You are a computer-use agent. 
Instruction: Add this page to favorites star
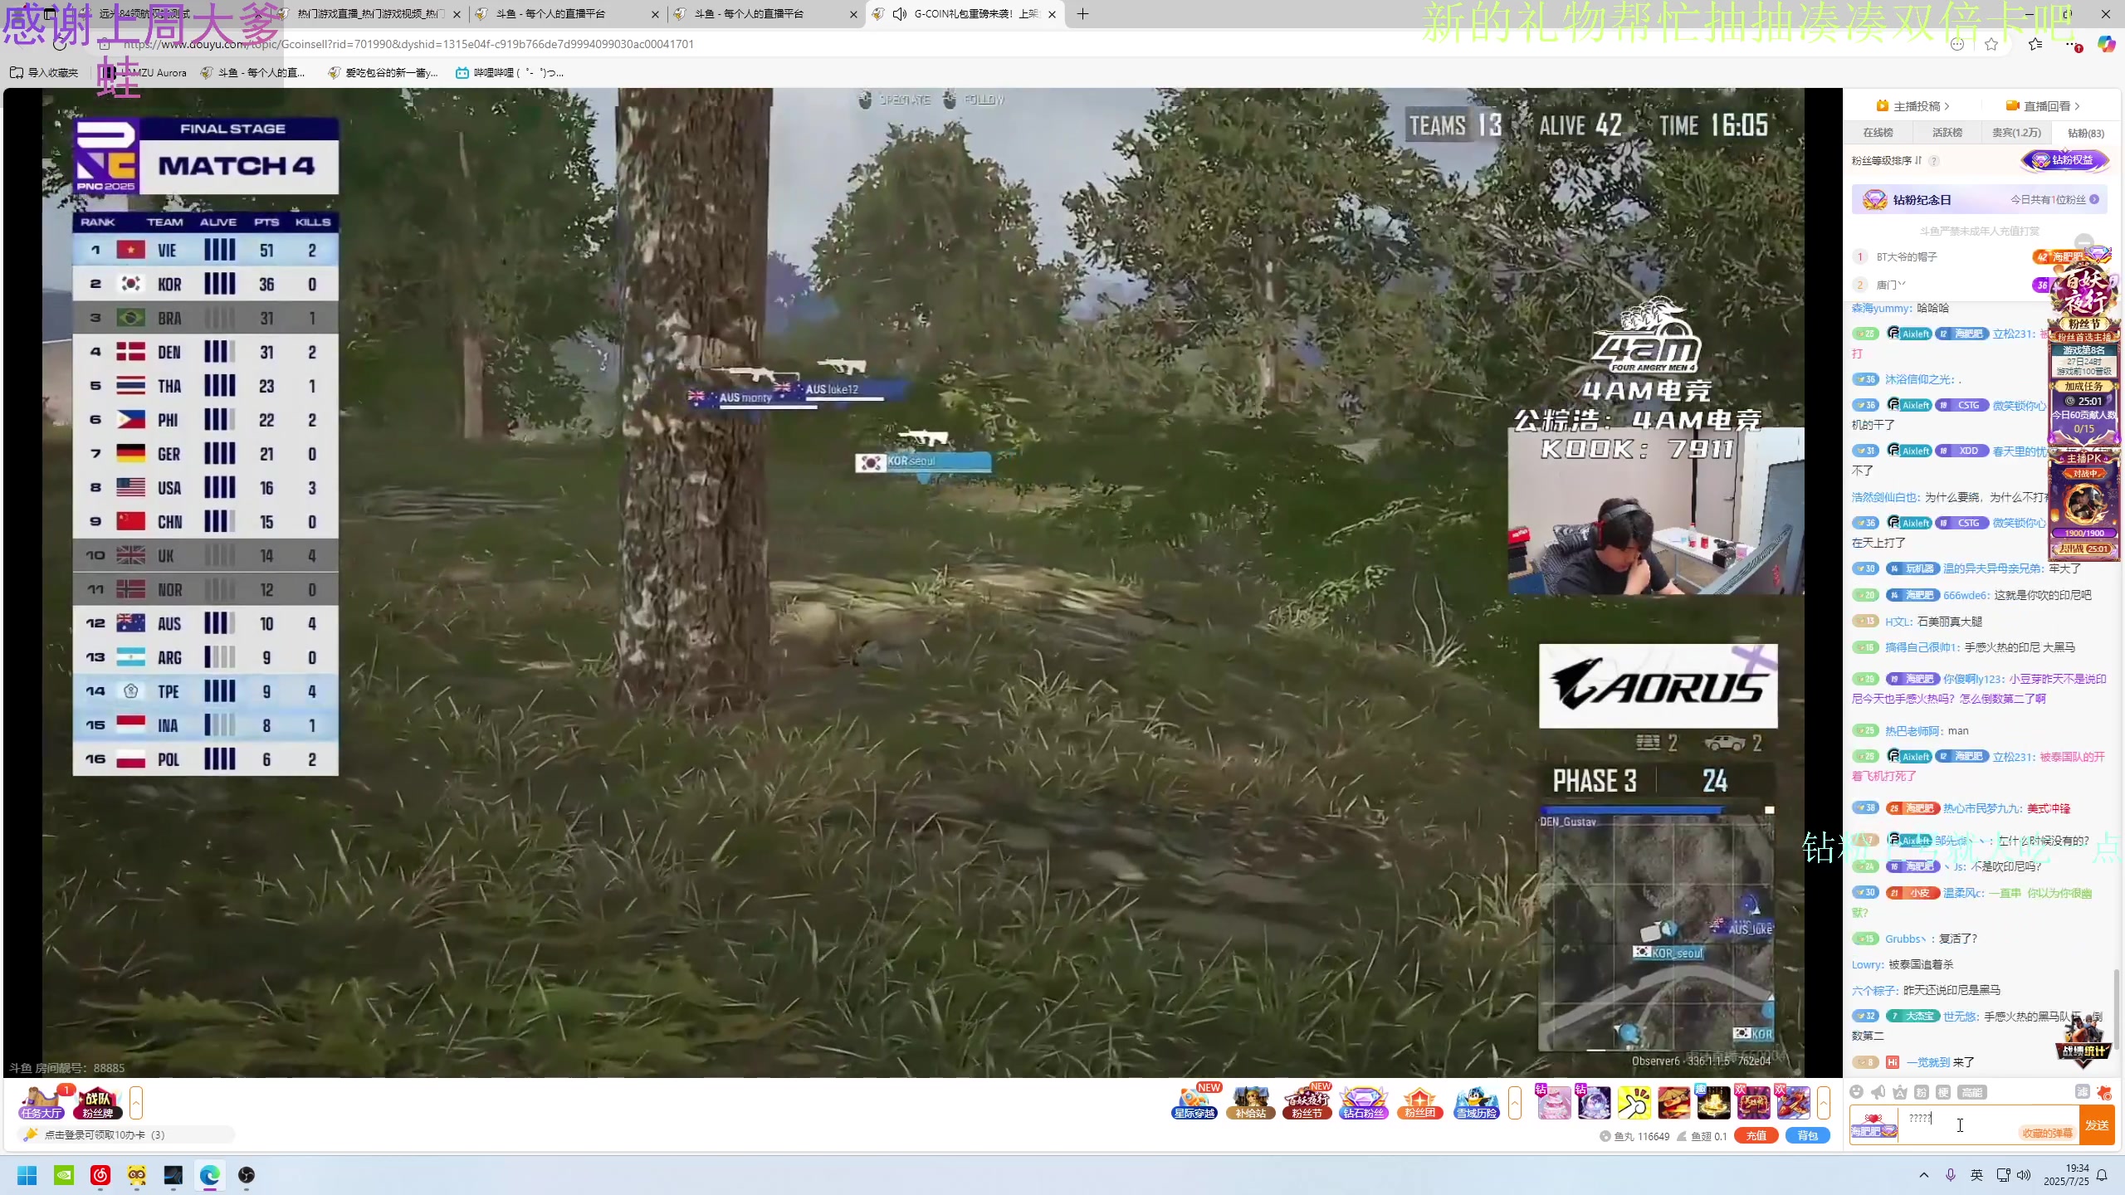coord(1991,44)
